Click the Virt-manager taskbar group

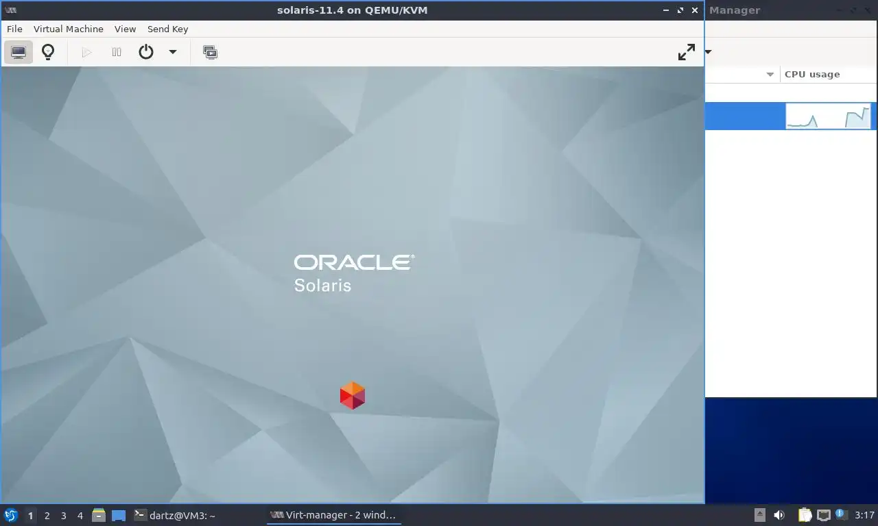pos(333,515)
